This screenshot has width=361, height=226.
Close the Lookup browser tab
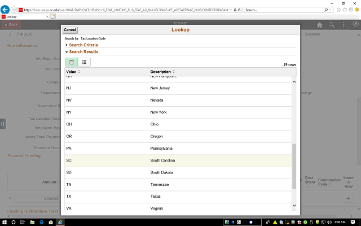47,16
